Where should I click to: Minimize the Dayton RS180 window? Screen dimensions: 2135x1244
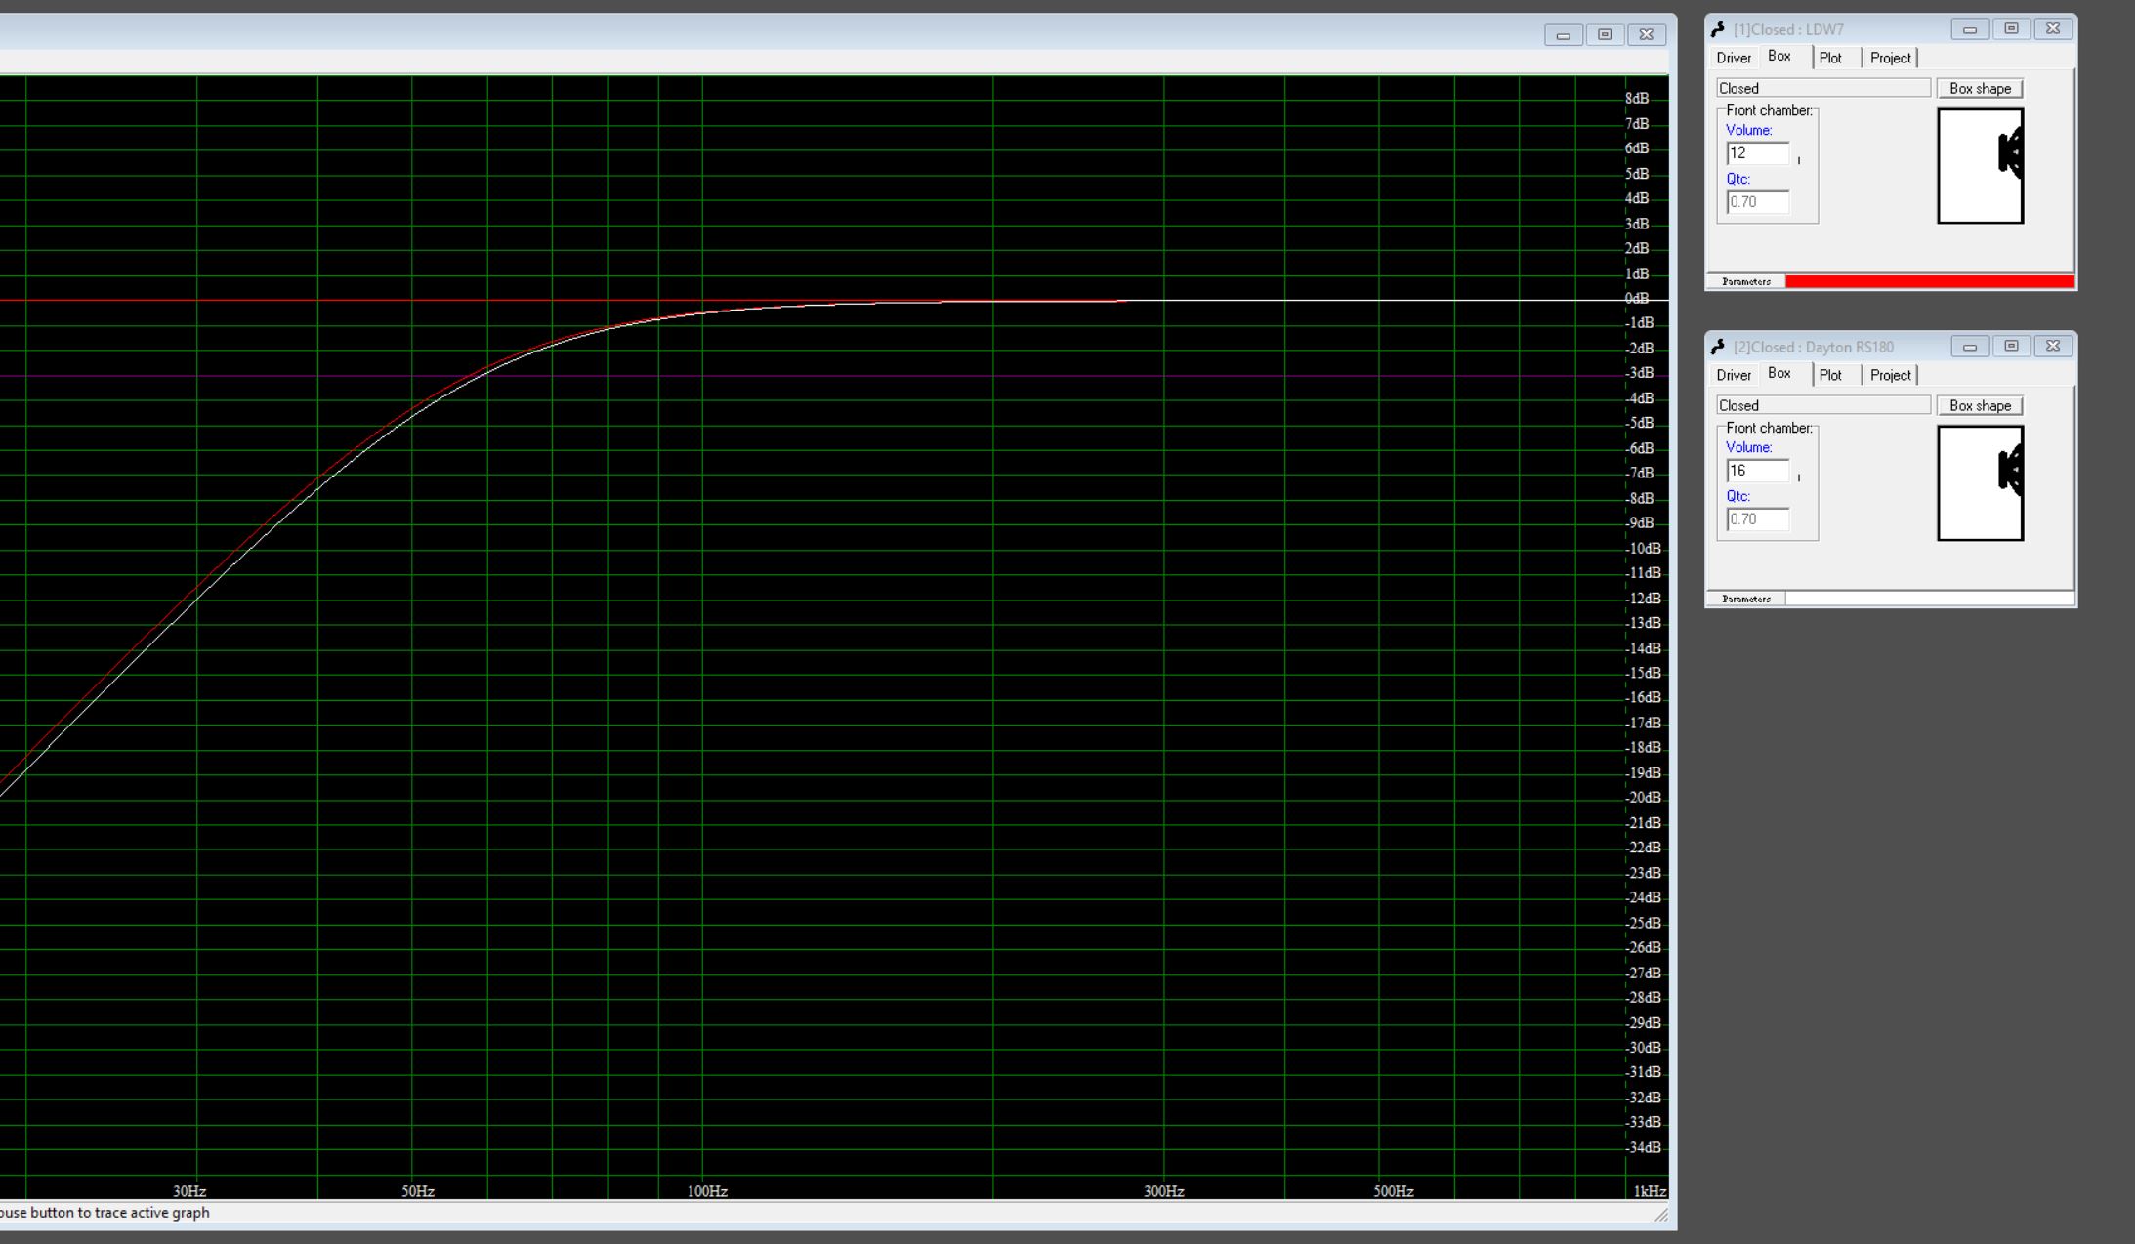(x=1970, y=347)
